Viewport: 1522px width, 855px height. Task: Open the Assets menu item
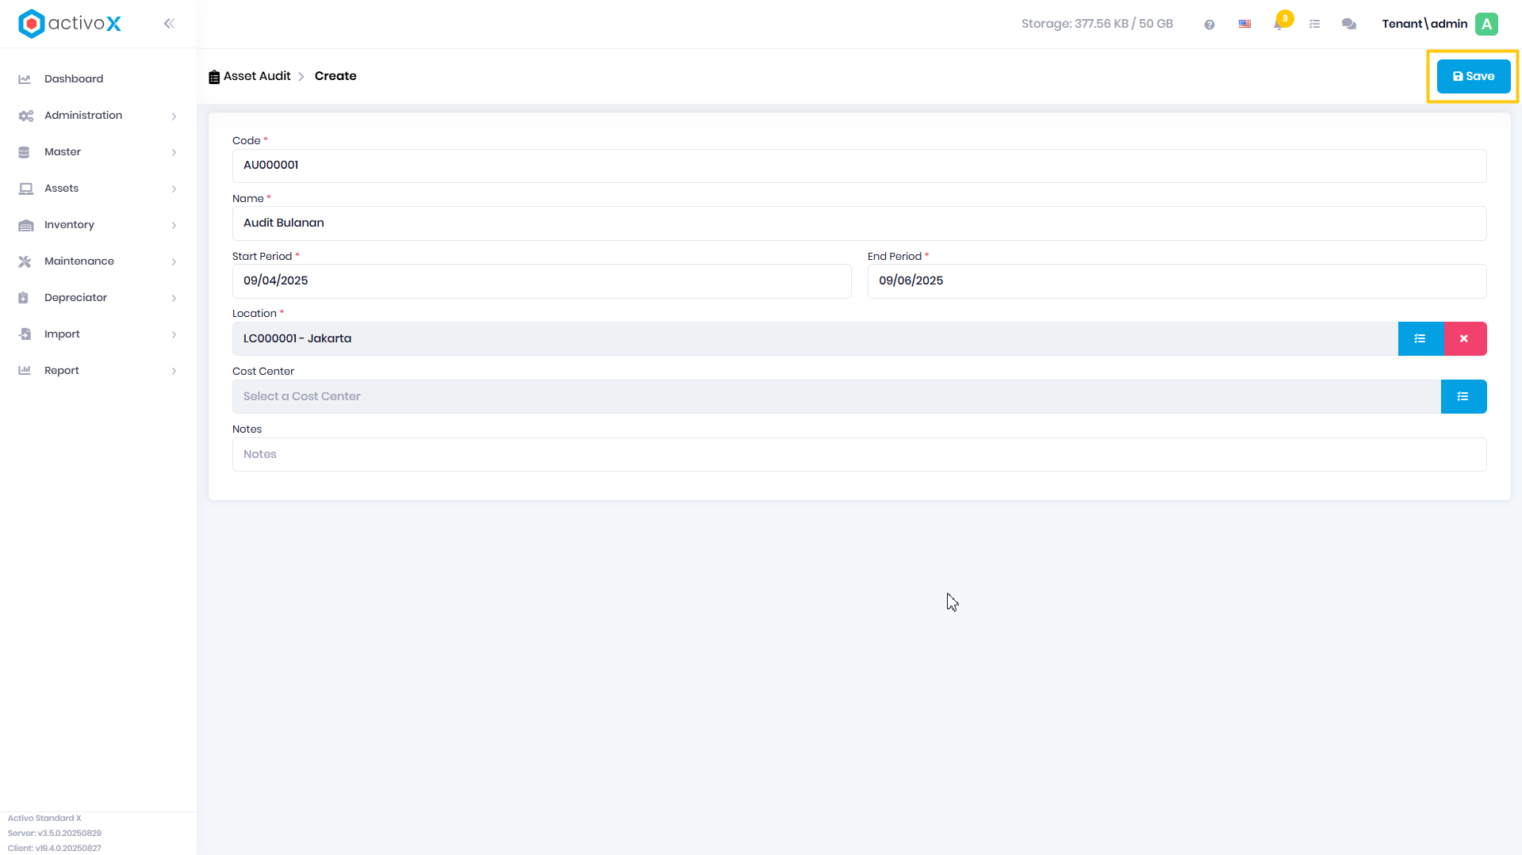click(x=98, y=189)
